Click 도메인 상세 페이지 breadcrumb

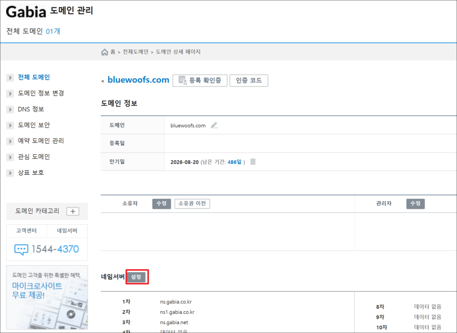coord(178,52)
